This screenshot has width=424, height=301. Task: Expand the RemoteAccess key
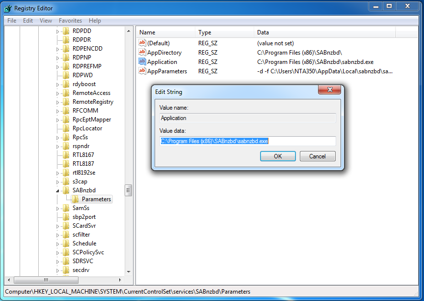pos(57,93)
